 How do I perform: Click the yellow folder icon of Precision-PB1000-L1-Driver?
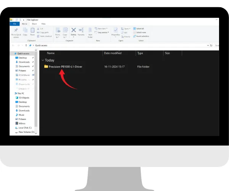(x=46, y=66)
